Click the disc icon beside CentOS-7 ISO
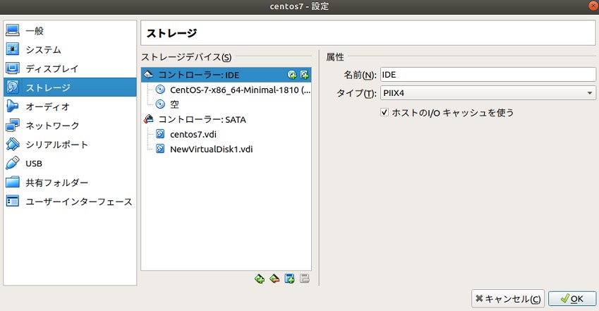599x311 pixels. tap(160, 90)
